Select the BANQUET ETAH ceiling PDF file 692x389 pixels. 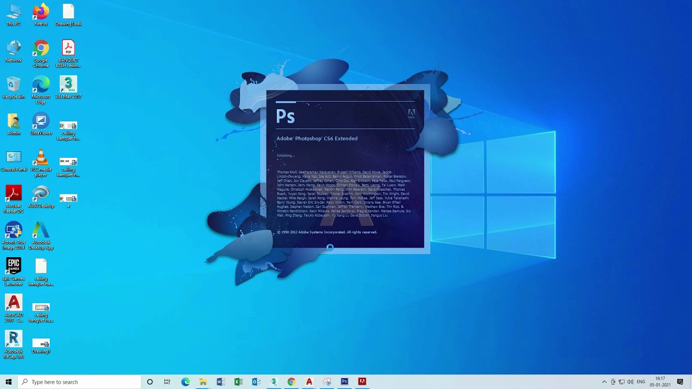[x=68, y=54]
